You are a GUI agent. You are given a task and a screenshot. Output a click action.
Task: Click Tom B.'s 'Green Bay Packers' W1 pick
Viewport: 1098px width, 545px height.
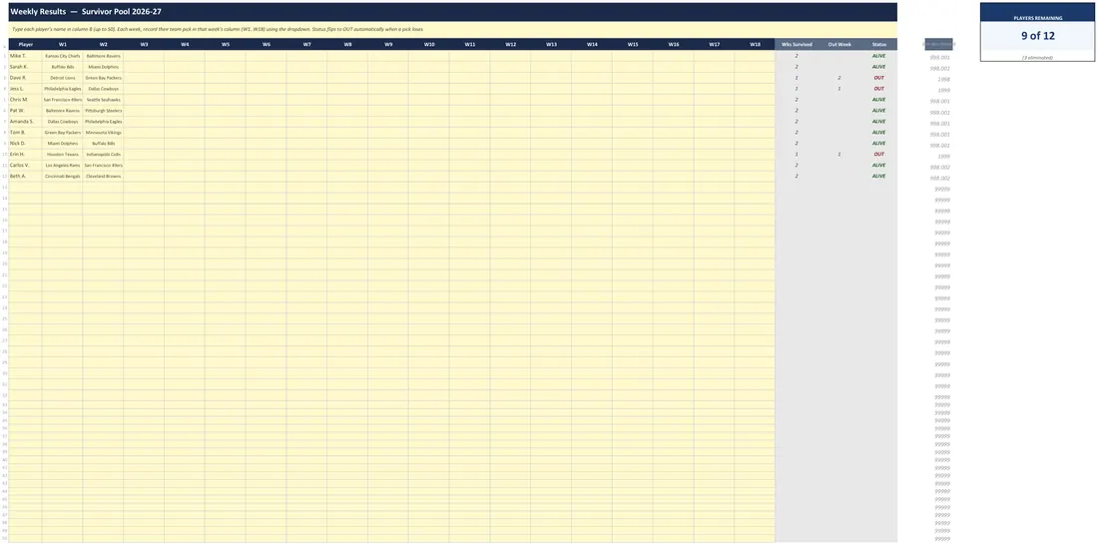(62, 133)
